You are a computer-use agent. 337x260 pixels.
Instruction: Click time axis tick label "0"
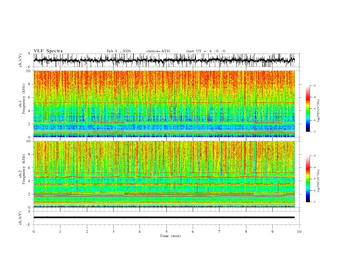(34, 232)
